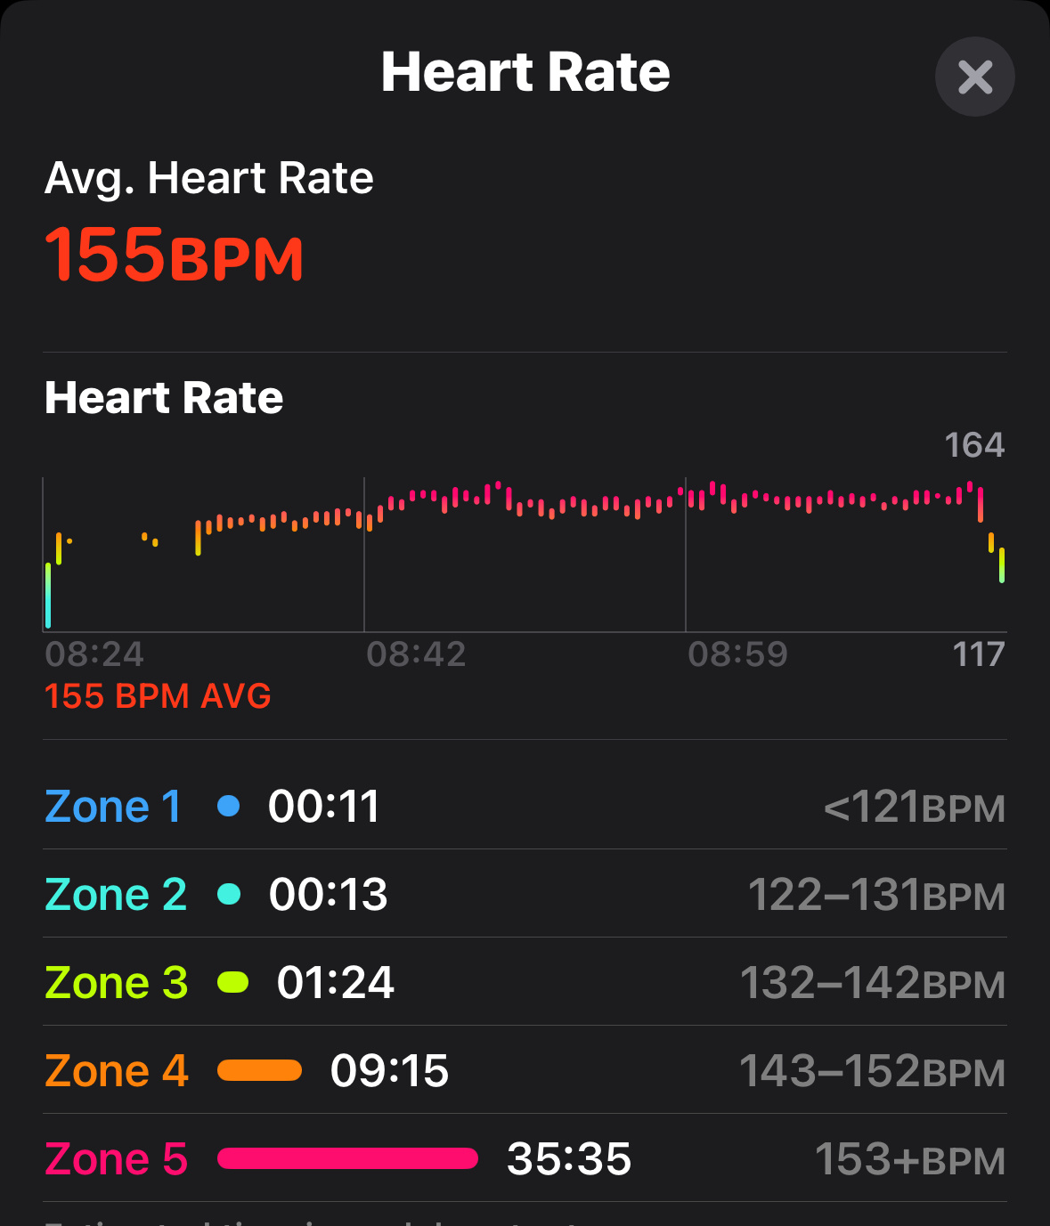The image size is (1050, 1226).
Task: Tap the green Zone 3 pill indicator
Action: [233, 982]
